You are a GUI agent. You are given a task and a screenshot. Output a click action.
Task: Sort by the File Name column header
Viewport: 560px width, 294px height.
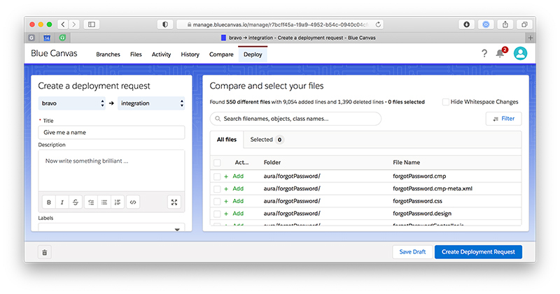(x=407, y=163)
